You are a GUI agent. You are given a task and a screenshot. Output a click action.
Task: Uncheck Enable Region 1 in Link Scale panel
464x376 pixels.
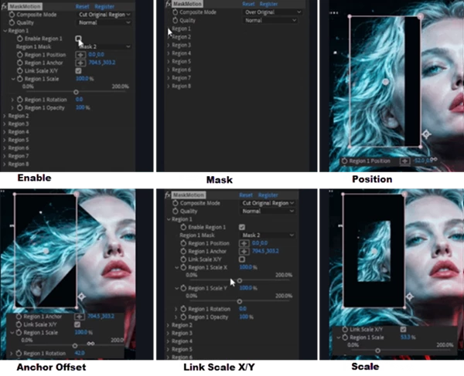242,227
